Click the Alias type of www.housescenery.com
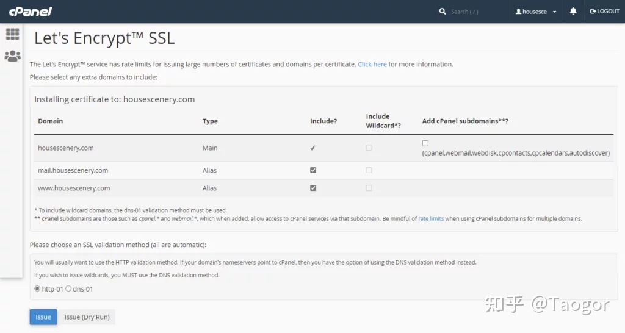Viewport: 625px width, 333px height. [210, 188]
